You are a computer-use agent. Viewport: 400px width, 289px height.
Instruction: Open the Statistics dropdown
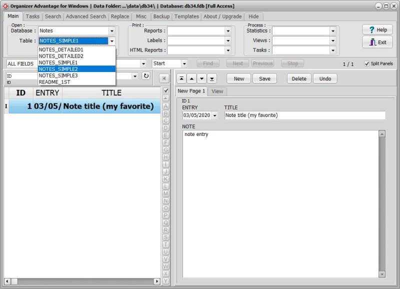tap(333, 31)
